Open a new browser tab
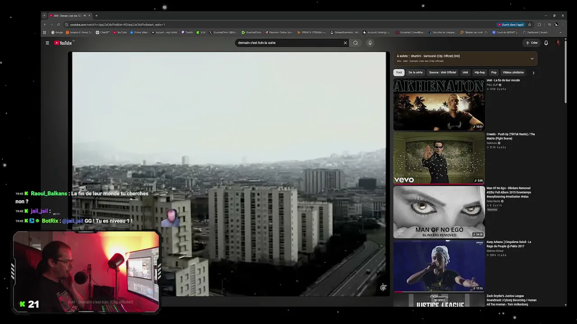 (96, 16)
